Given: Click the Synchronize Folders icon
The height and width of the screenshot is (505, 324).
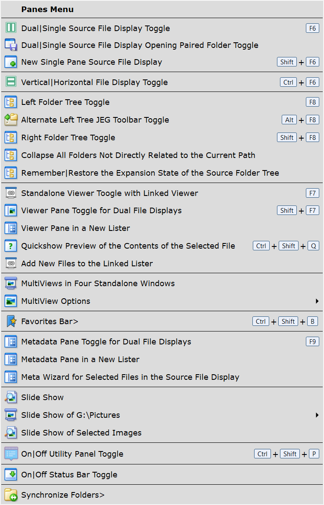Looking at the screenshot, I should [x=11, y=495].
